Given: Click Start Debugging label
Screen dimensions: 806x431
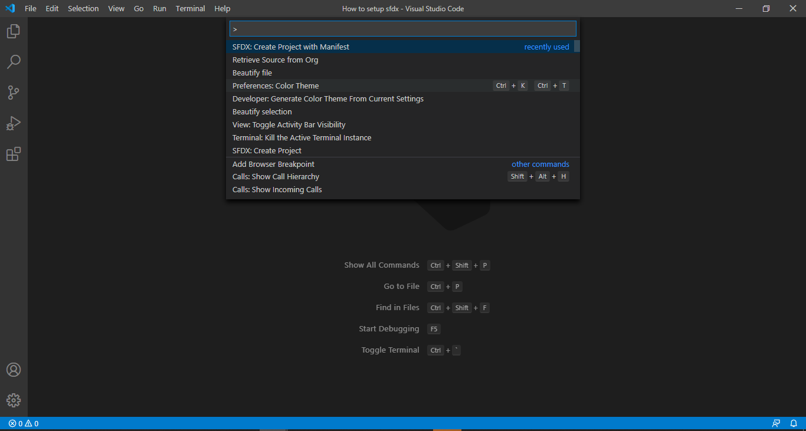Looking at the screenshot, I should click(x=389, y=329).
